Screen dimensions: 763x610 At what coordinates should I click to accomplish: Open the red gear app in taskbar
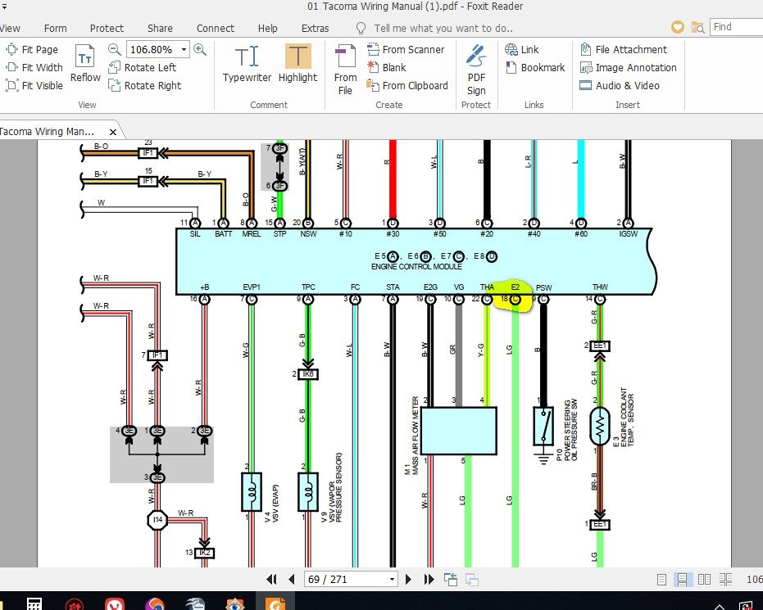point(74,603)
